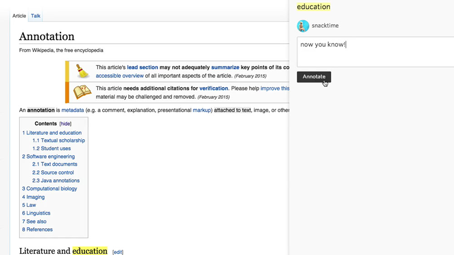Follow the 'metadata' link
Image resolution: width=454 pixels, height=255 pixels.
pos(73,110)
